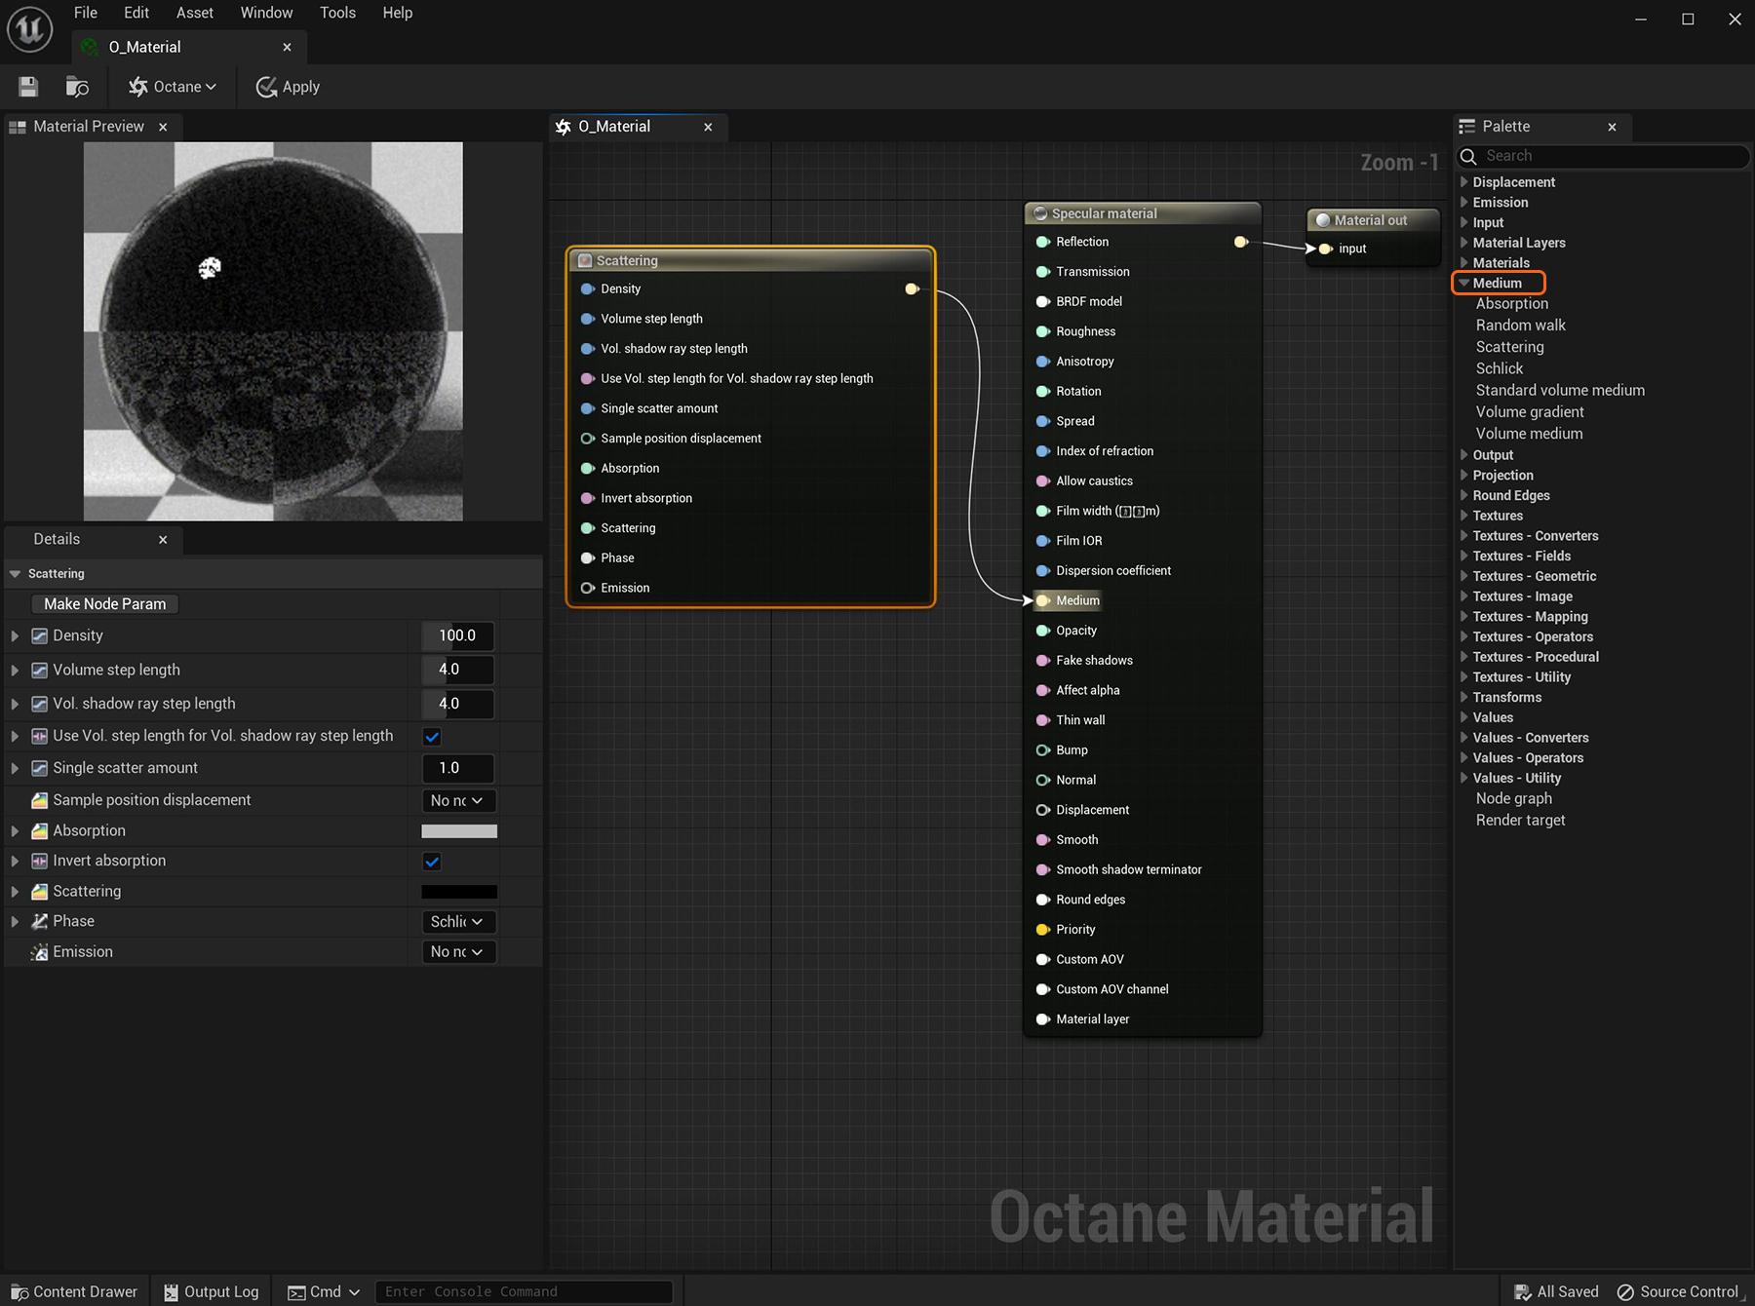Open the Emission No node dropdown
The width and height of the screenshot is (1755, 1306).
pyautogui.click(x=458, y=952)
